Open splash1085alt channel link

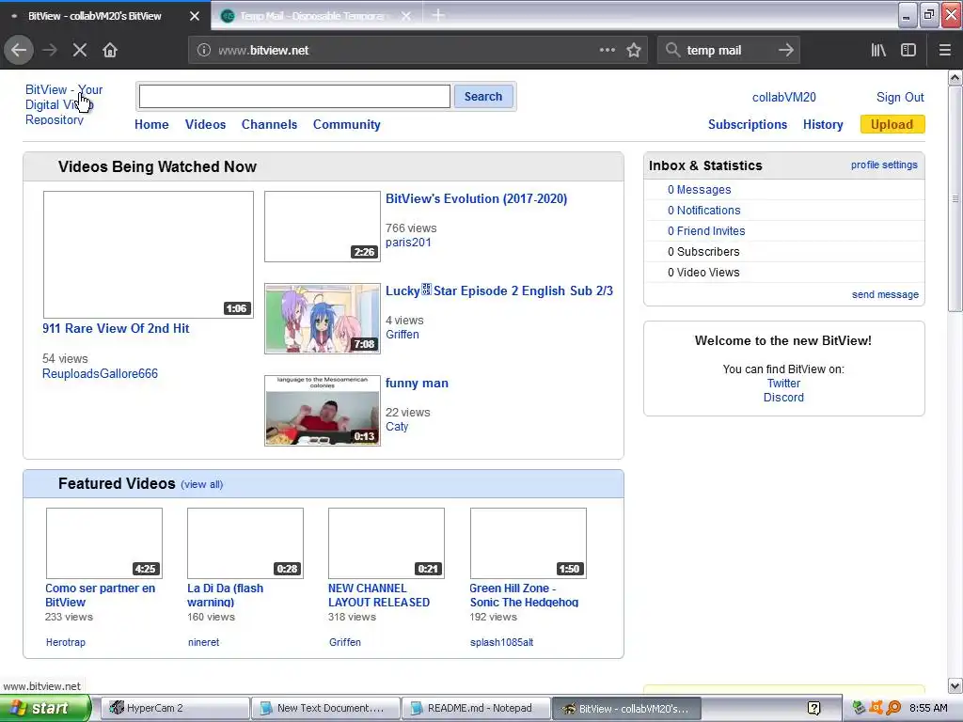501,642
